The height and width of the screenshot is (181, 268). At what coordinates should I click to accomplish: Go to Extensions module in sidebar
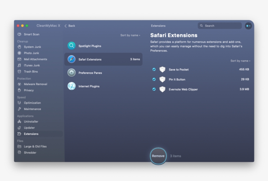[x=39, y=134]
